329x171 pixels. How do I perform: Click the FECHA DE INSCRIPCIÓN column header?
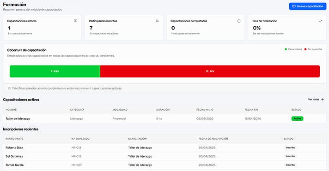coord(213,139)
